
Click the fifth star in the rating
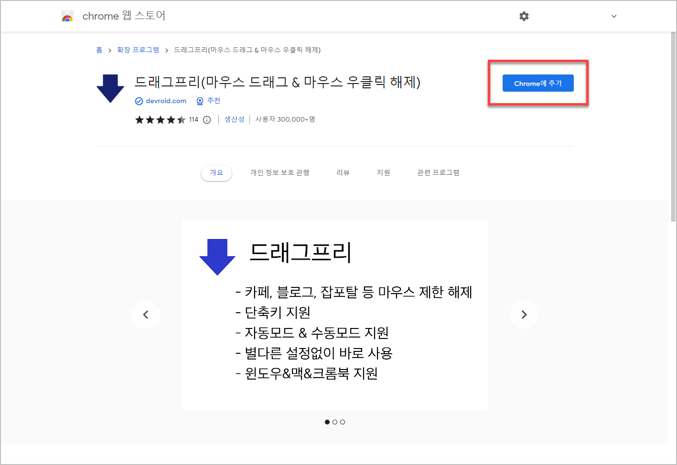[183, 120]
